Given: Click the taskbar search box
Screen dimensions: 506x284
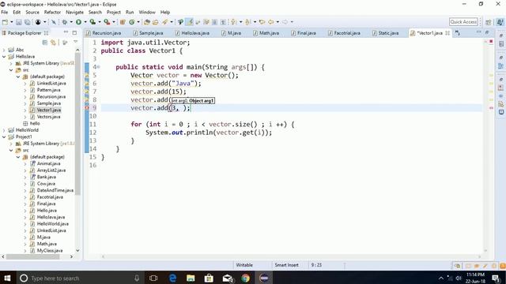Looking at the screenshot, I should tap(79, 278).
